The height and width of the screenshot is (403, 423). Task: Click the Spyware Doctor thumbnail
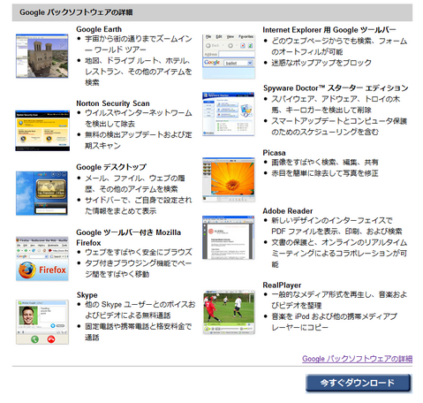(x=229, y=114)
